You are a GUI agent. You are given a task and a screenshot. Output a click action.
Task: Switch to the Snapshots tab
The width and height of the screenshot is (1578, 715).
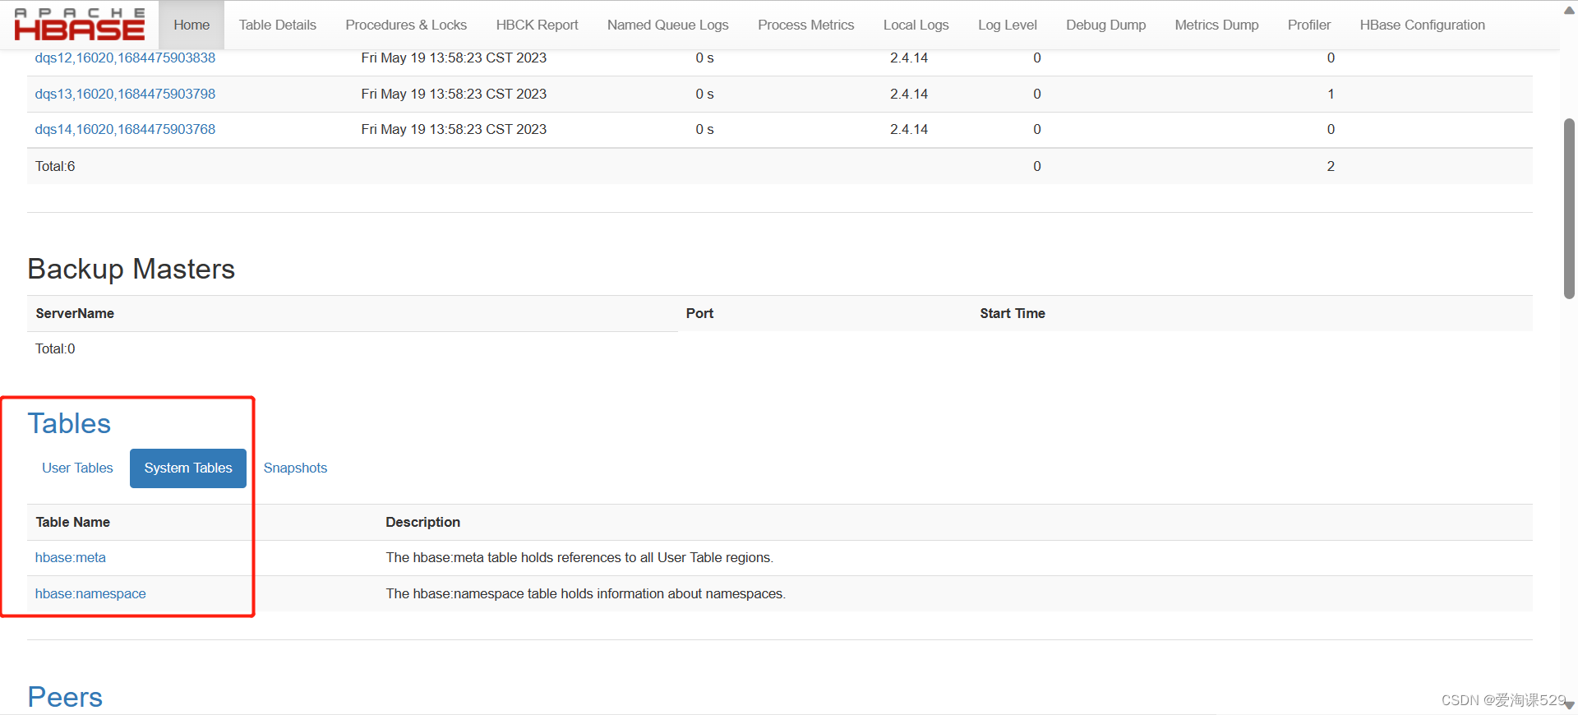pos(295,468)
